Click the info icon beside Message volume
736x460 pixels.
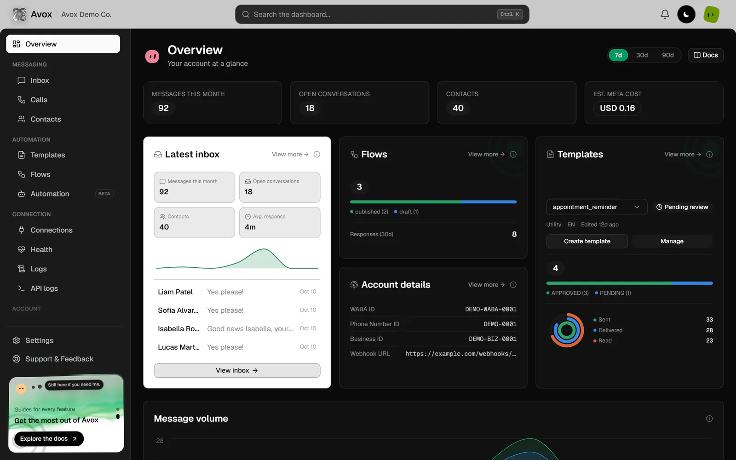tap(709, 419)
